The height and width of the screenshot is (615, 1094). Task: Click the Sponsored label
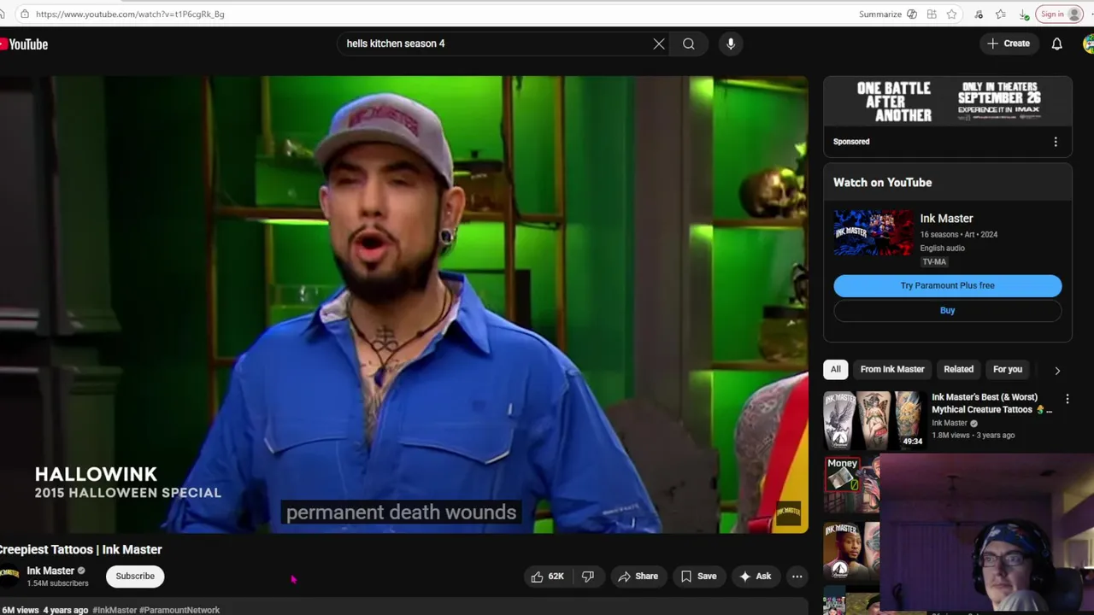coord(851,142)
